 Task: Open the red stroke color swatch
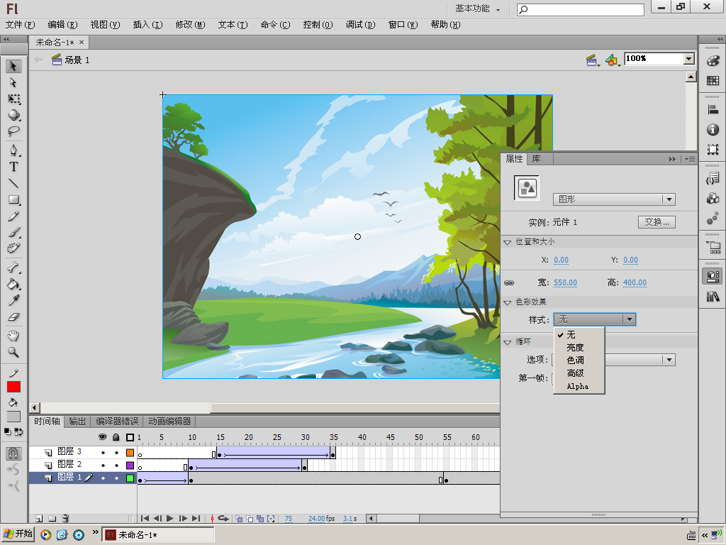(13, 387)
